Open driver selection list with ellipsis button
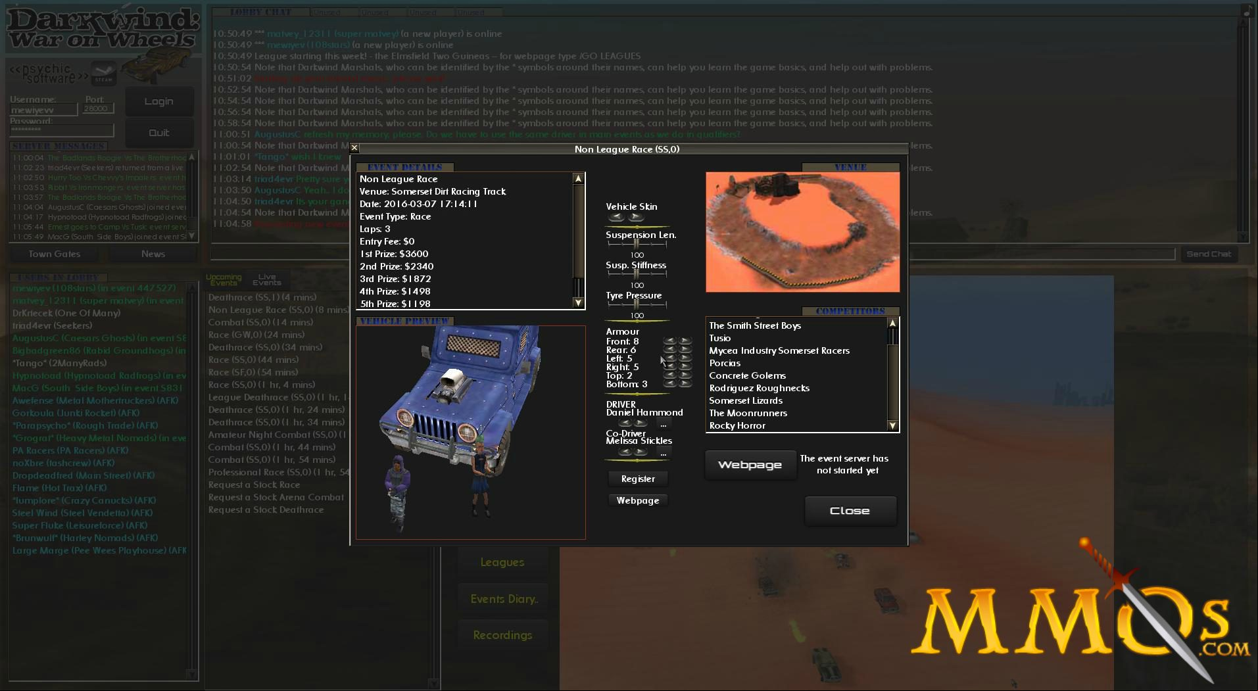Image resolution: width=1258 pixels, height=691 pixels. click(x=663, y=424)
